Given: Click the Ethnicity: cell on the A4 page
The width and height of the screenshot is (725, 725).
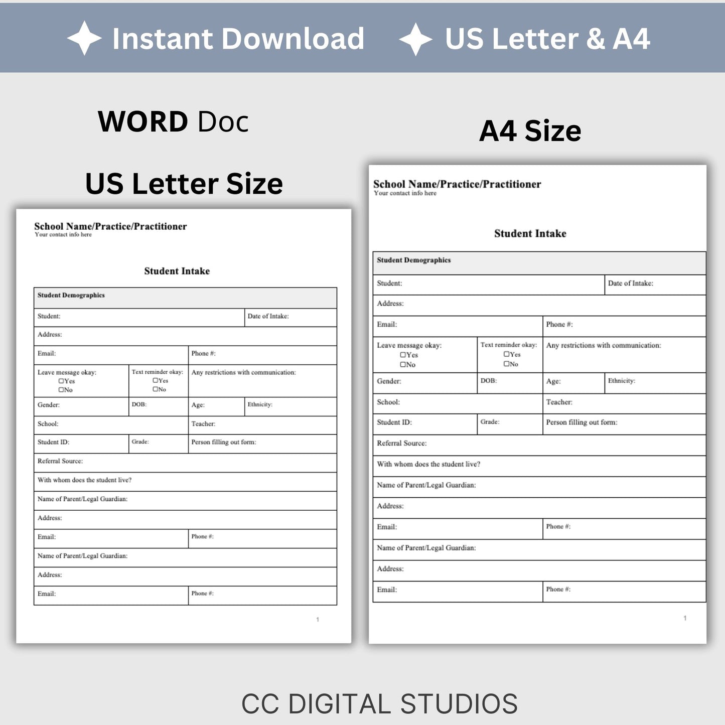Looking at the screenshot, I should (x=655, y=383).
